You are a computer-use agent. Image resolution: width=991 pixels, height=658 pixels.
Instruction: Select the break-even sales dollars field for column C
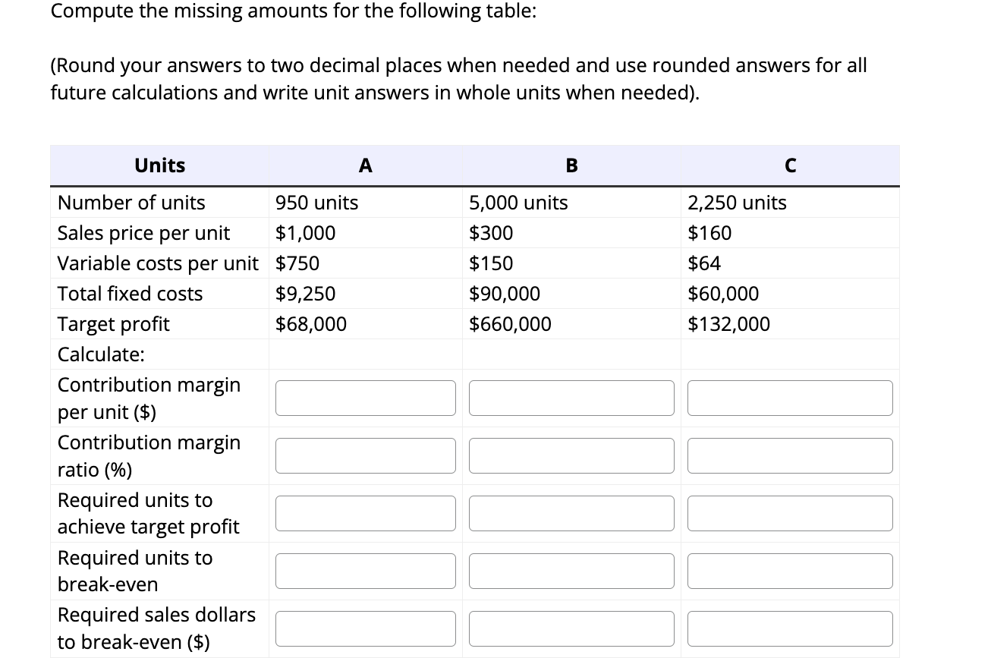790,628
